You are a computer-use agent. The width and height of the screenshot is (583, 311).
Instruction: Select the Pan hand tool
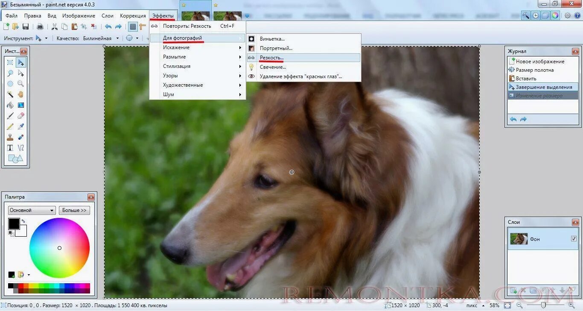[21, 94]
